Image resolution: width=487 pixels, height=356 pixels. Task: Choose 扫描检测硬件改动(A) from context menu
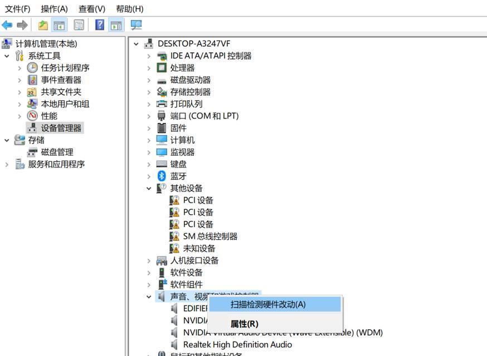(275, 304)
